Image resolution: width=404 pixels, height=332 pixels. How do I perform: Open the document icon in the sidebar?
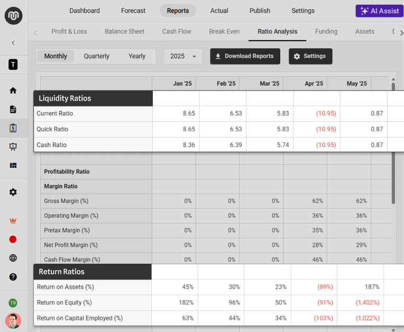tap(13, 110)
